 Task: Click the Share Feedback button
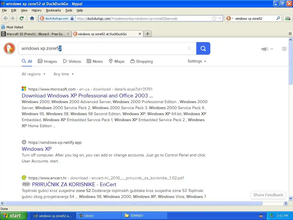268,195
